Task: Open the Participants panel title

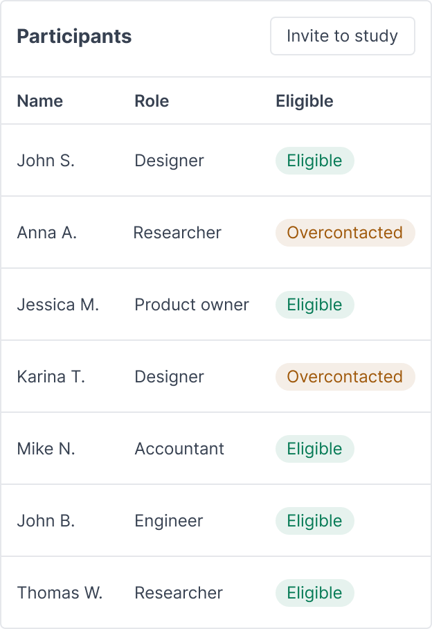Action: (74, 37)
